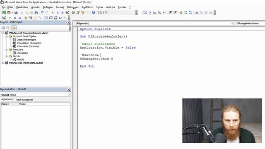265x149 pixels.
Task: Click Reset (stop) in standard toolbar
Action: coord(63,12)
